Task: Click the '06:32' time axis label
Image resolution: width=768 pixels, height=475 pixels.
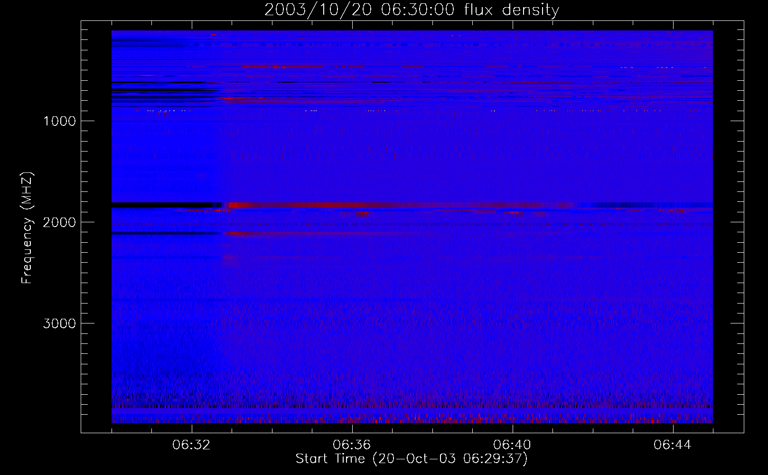Action: (x=191, y=445)
